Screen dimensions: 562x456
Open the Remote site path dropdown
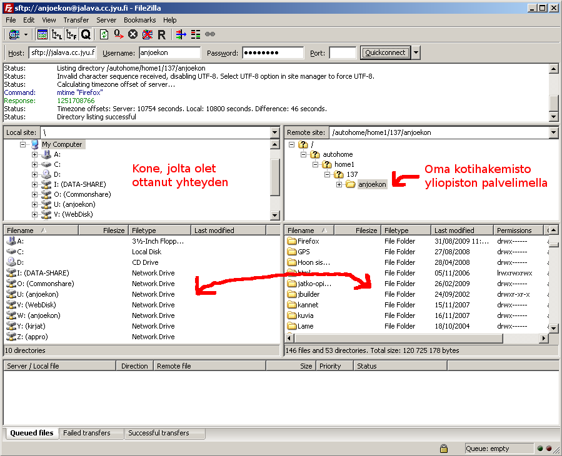[554, 132]
